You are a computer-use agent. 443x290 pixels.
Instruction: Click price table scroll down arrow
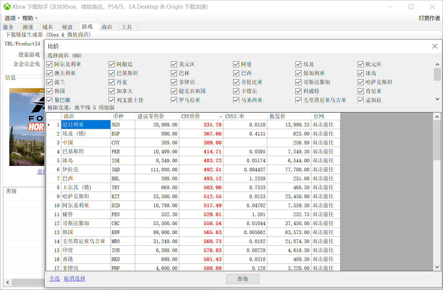click(437, 267)
